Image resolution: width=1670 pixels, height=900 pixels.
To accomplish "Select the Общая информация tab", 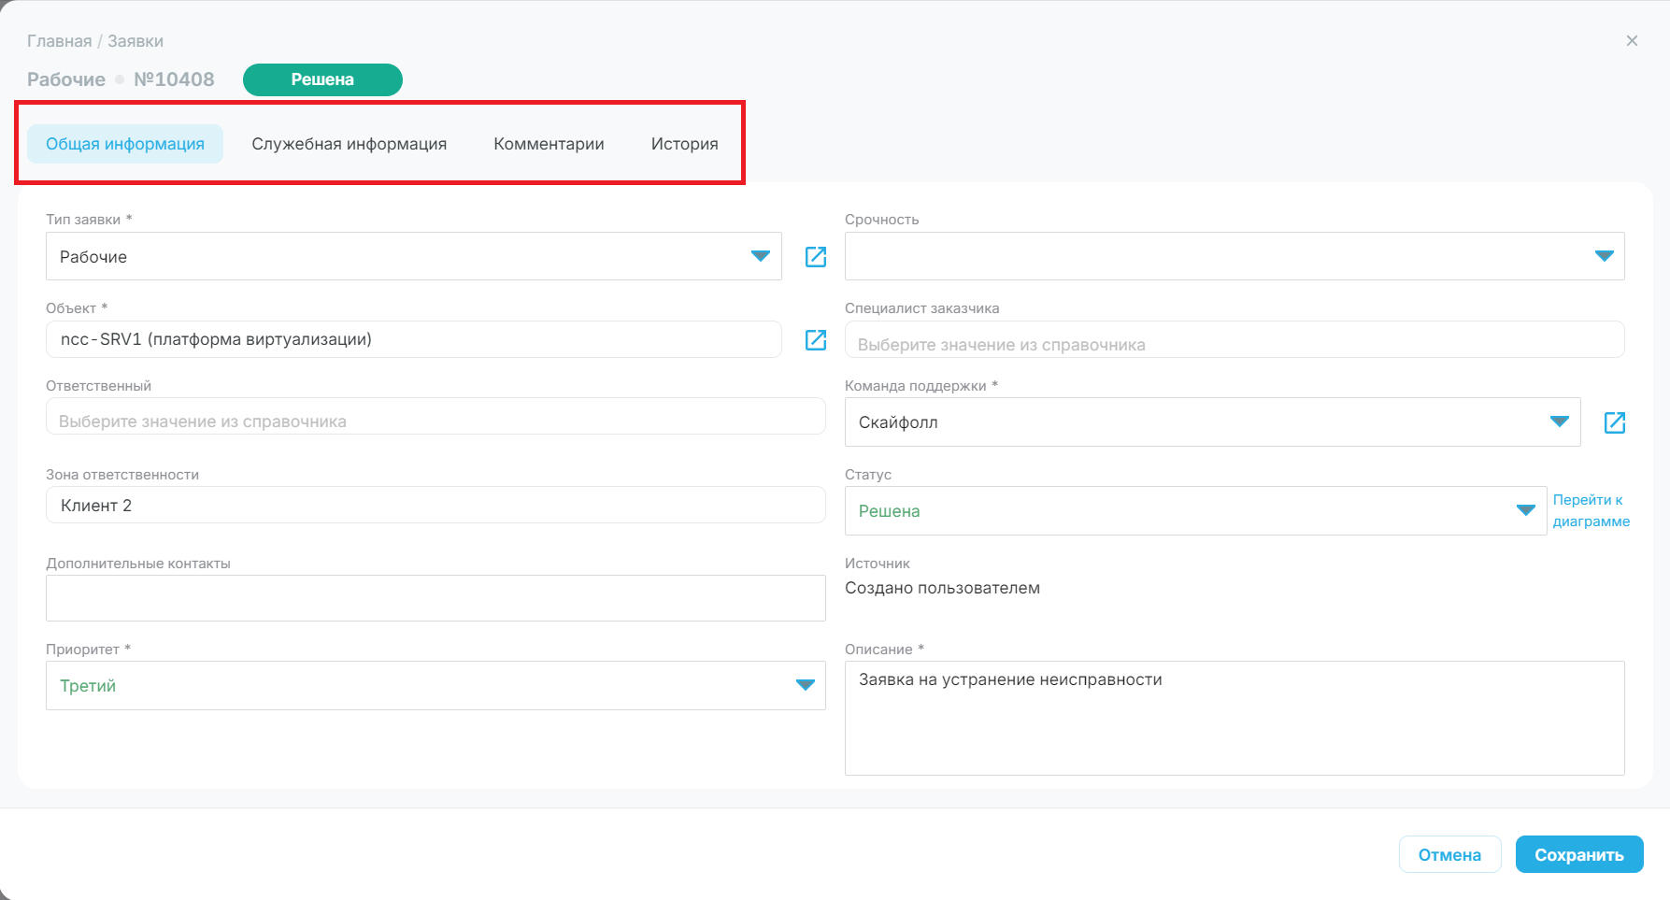I will (x=125, y=144).
